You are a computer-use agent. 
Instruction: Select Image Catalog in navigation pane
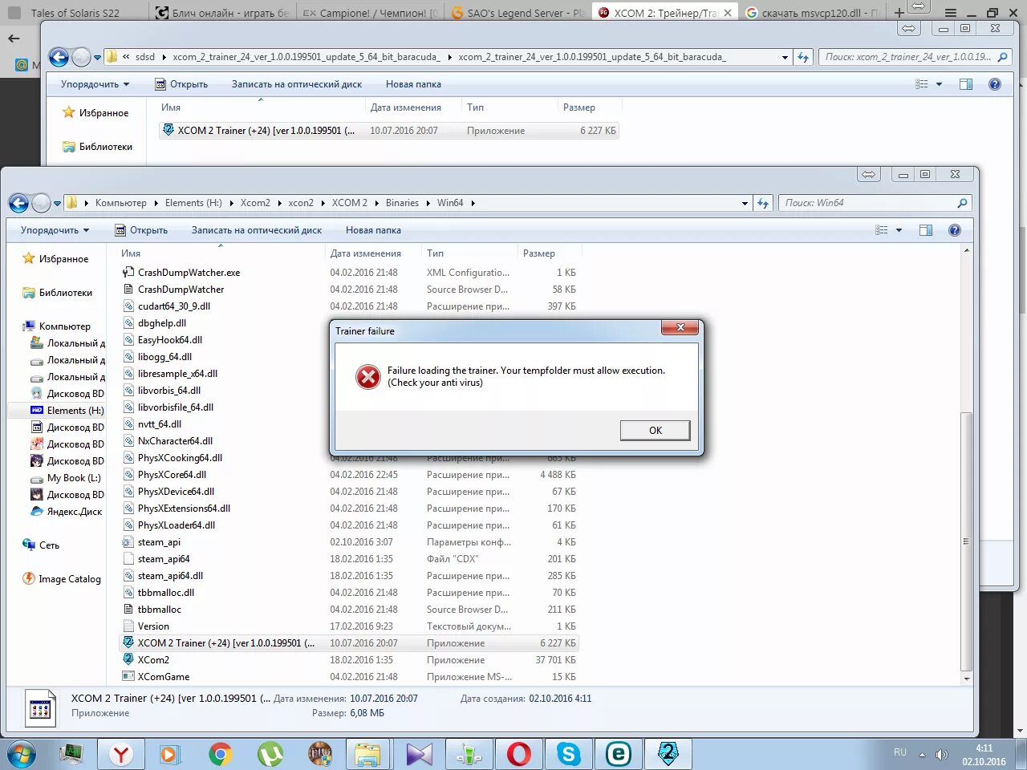click(x=62, y=579)
